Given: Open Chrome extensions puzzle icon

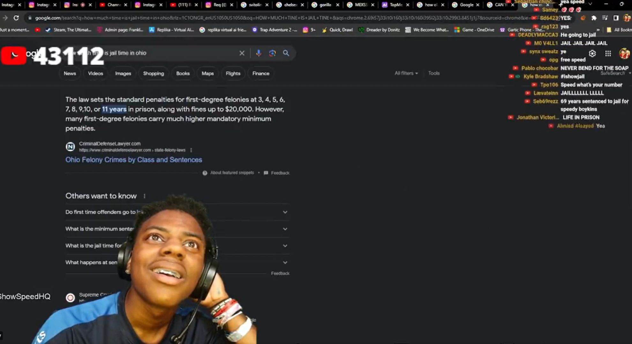Looking at the screenshot, I should (x=594, y=18).
